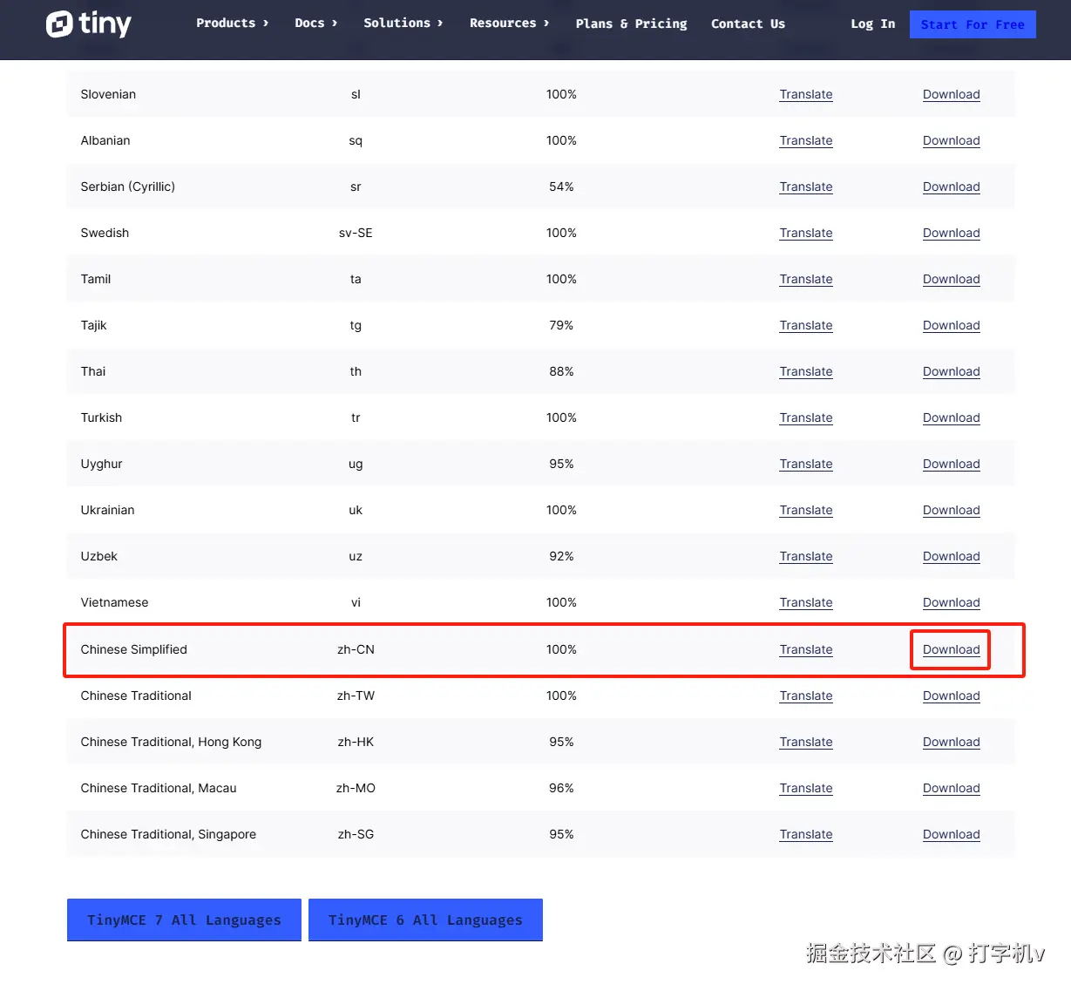Click TinyMCE 6 All Languages button
The height and width of the screenshot is (991, 1071).
click(425, 920)
